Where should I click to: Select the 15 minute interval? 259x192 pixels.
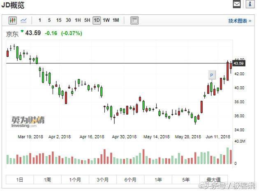pos(59,20)
